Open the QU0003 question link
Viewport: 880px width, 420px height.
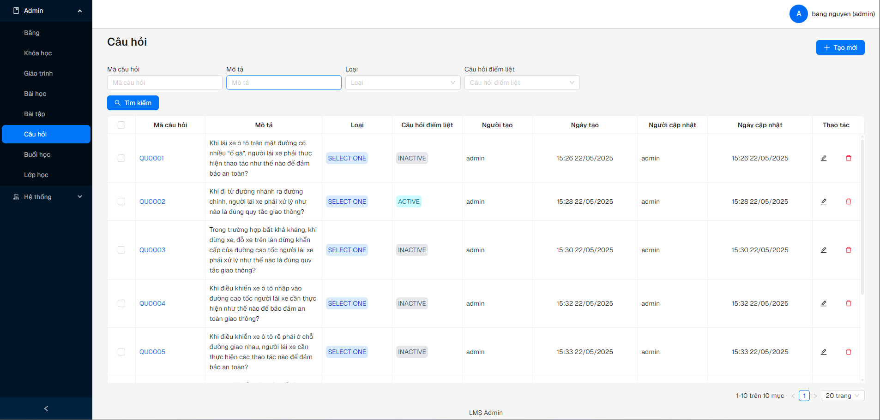coord(152,250)
